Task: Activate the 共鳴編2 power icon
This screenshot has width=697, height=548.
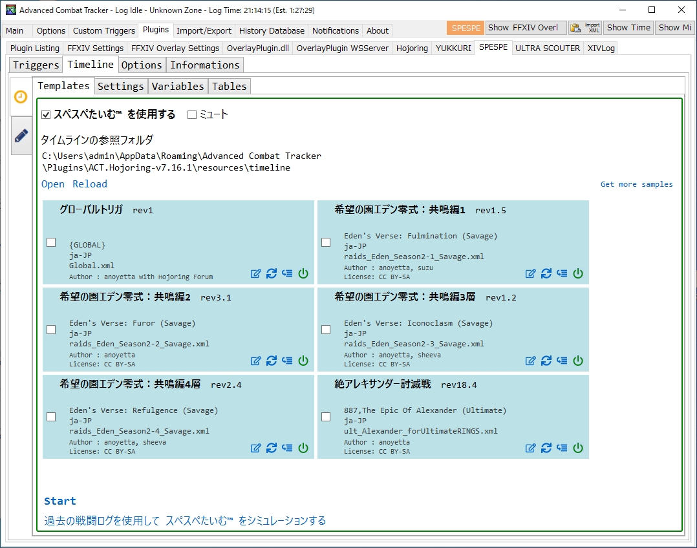Action: click(x=303, y=361)
